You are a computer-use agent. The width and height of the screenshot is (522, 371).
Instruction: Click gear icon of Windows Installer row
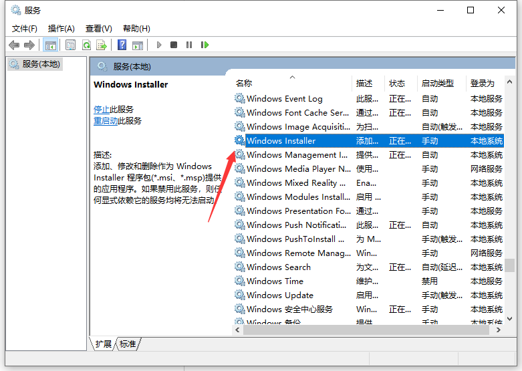pos(240,140)
